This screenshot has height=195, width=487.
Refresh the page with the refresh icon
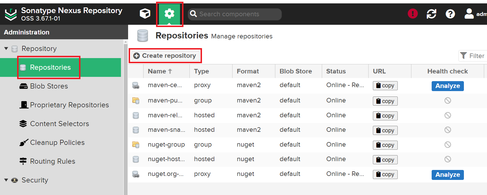[x=431, y=14]
